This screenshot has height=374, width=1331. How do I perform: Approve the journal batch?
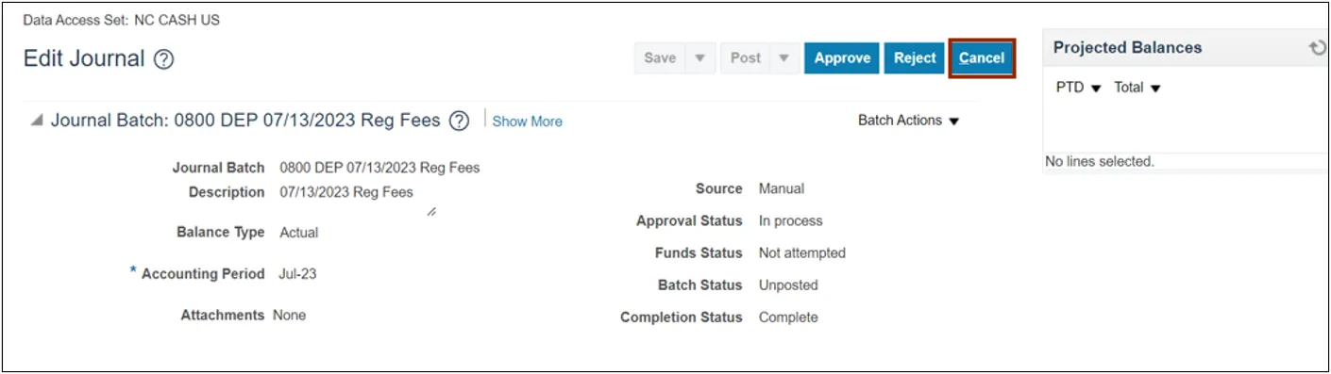(x=842, y=58)
